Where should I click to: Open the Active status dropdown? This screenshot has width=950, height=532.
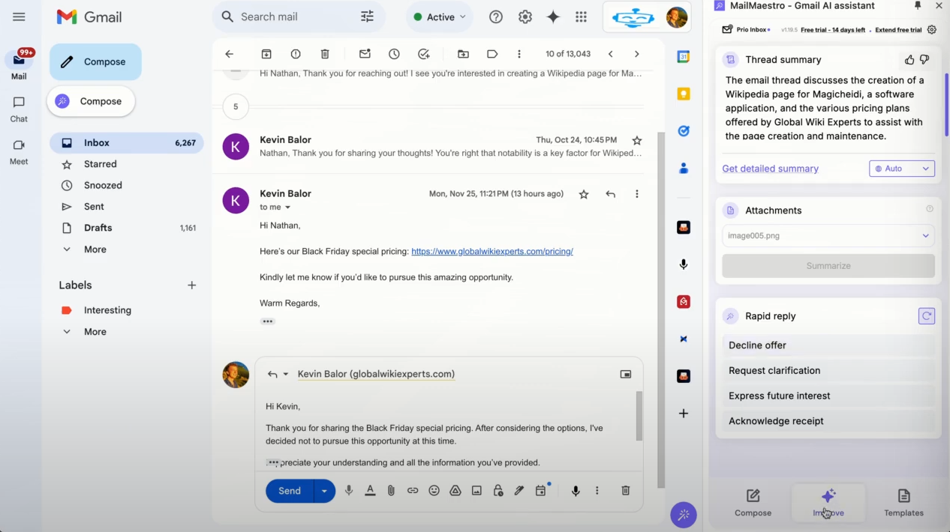click(x=440, y=17)
